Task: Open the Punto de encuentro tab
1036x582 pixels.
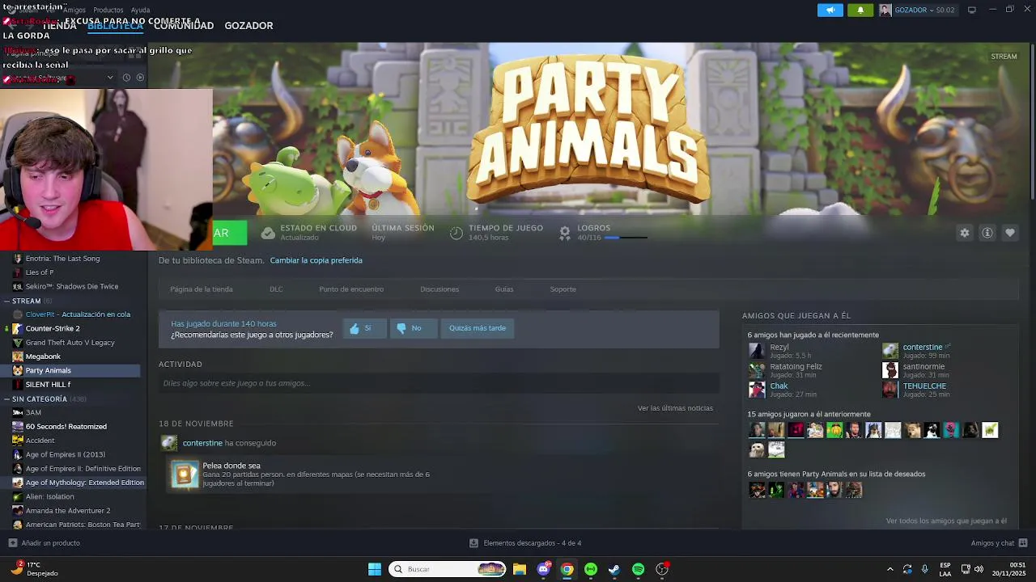Action: (351, 289)
